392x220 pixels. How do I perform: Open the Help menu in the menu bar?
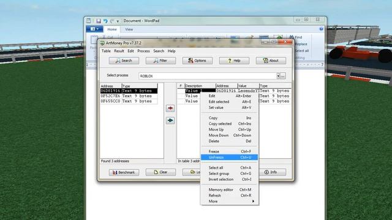[x=171, y=51]
